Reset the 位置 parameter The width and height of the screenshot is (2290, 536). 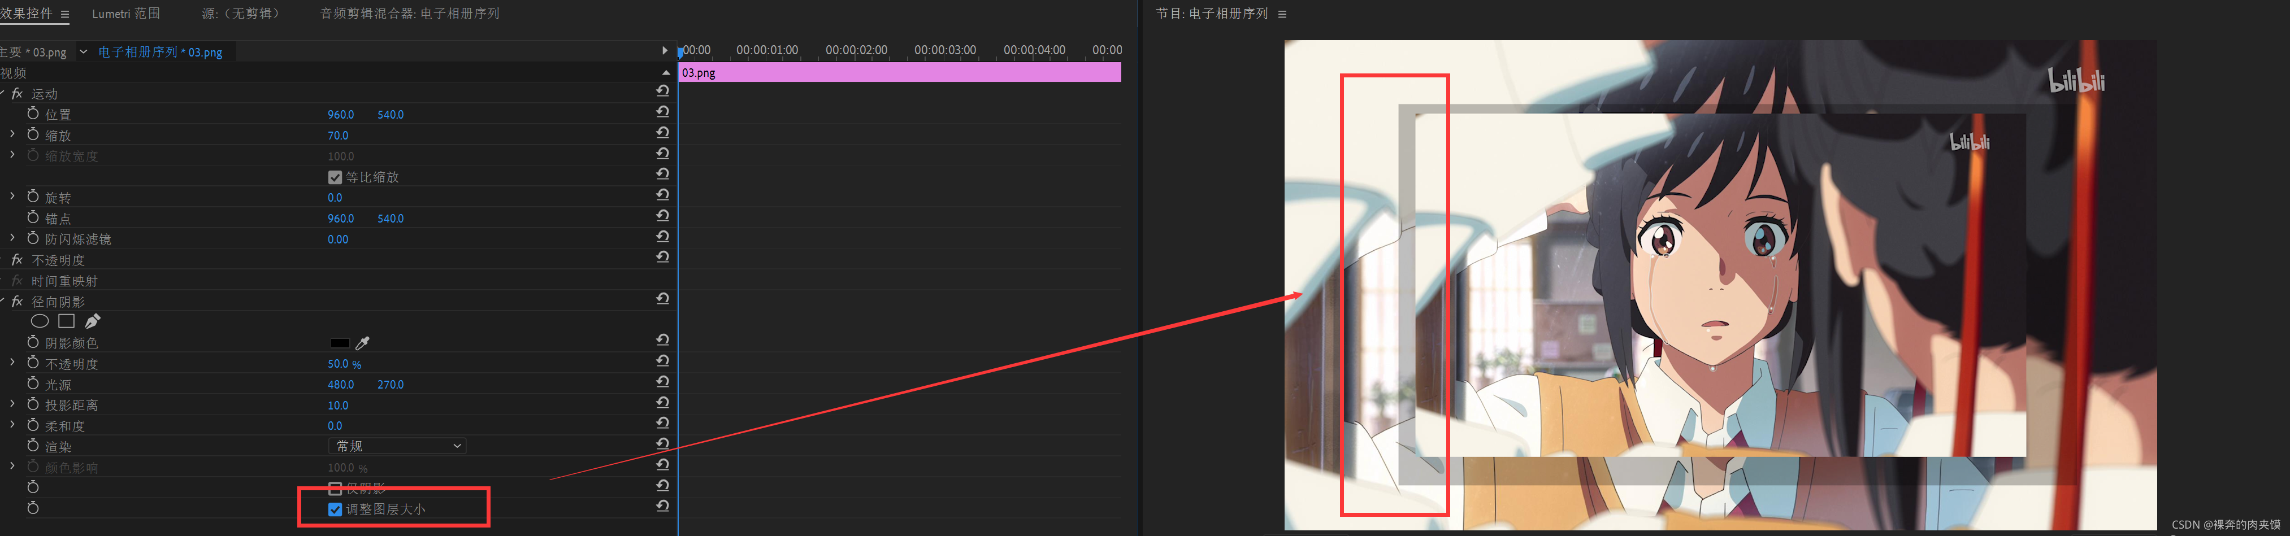[x=662, y=112]
